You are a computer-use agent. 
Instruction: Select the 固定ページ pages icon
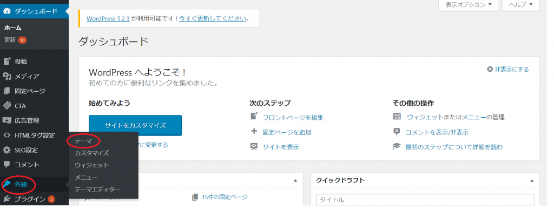6,91
